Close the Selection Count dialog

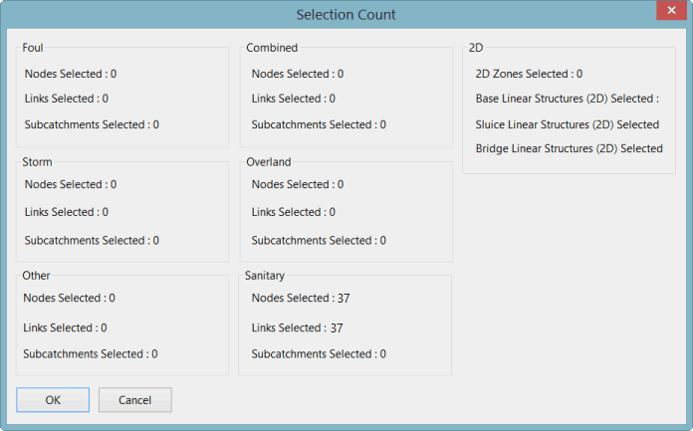669,13
